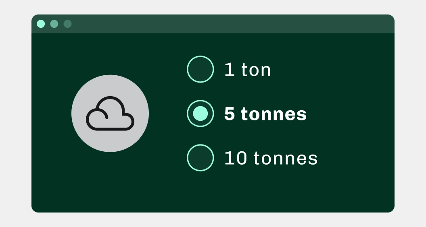Click the brightest mint dot in title bar
This screenshot has height=227, width=426.
(41, 24)
